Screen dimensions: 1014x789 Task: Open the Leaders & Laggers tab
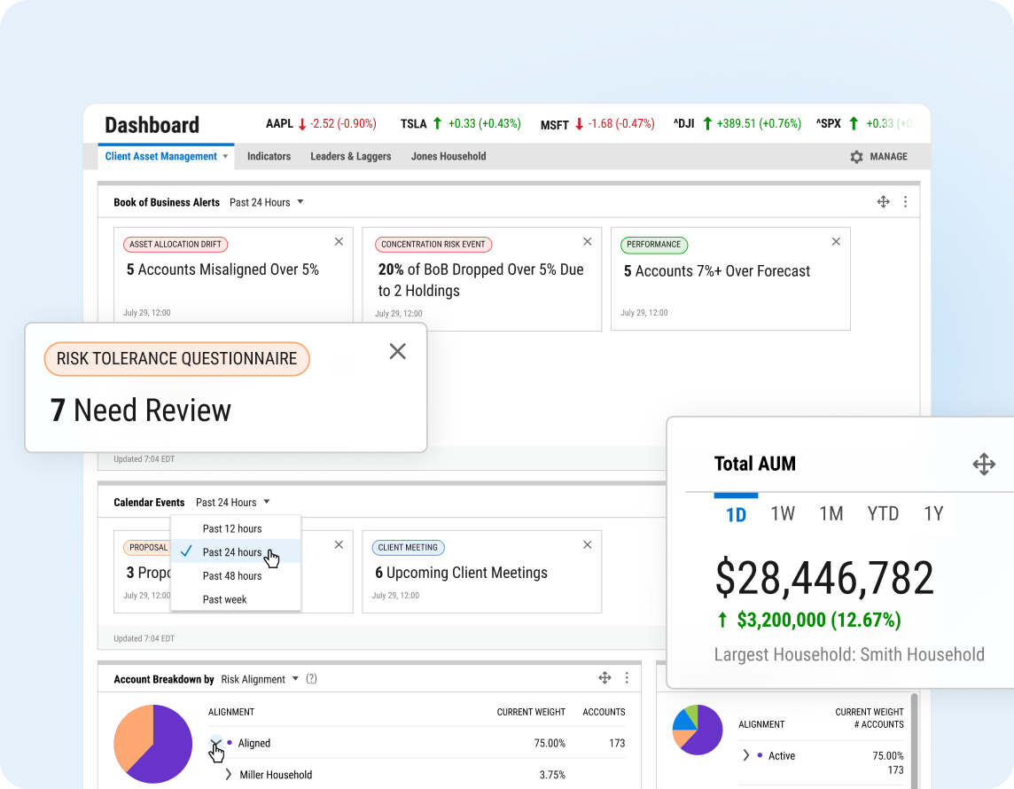click(x=350, y=157)
